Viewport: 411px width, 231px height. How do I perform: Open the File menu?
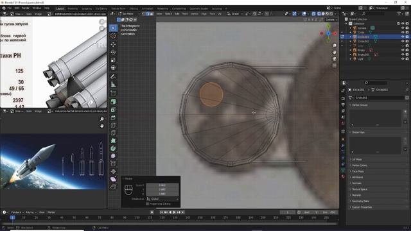pyautogui.click(x=10, y=8)
